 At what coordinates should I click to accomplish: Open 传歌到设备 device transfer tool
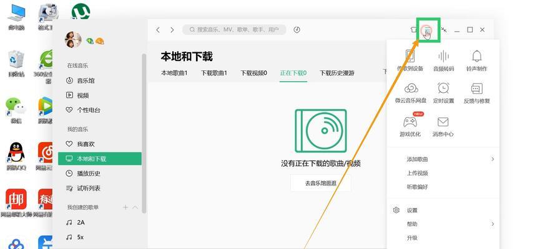[x=410, y=60]
